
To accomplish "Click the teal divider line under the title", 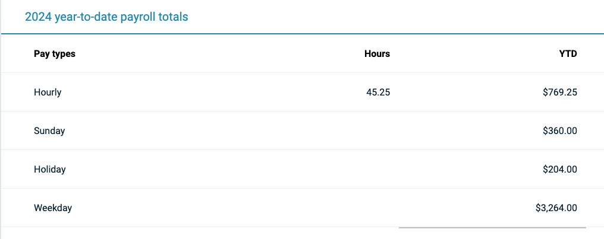I will (x=302, y=34).
